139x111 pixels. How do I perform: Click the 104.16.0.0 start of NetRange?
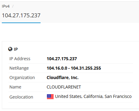tap(57, 68)
